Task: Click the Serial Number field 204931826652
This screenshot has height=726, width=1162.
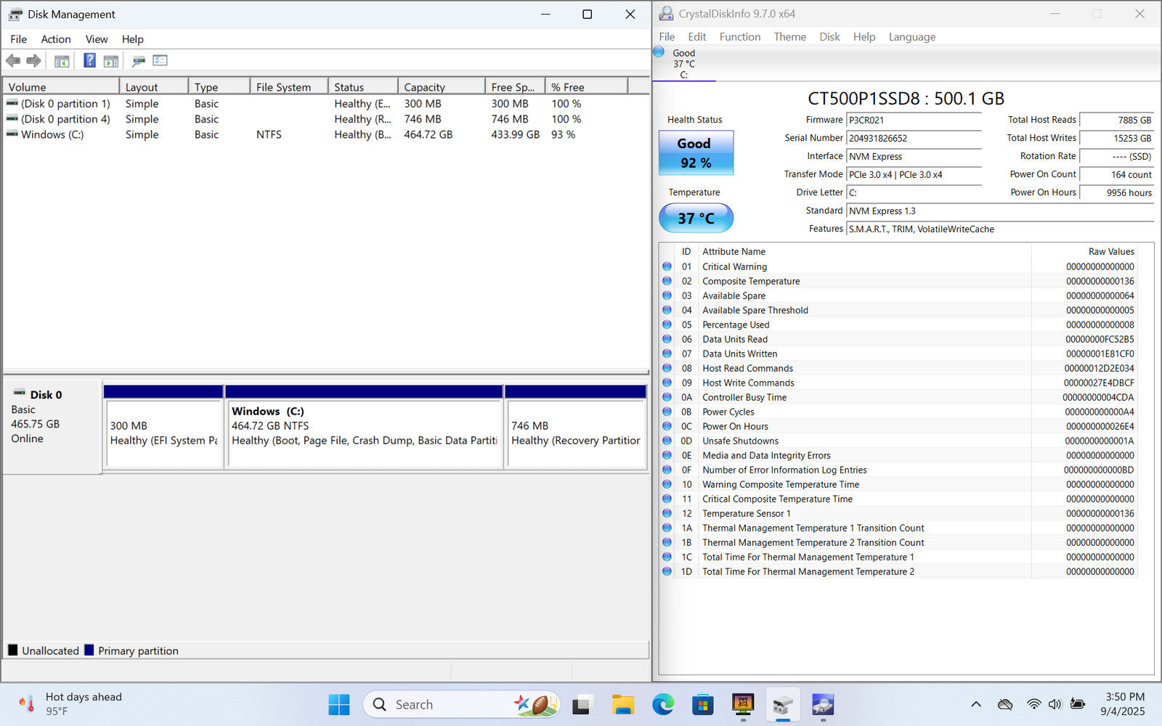Action: [x=914, y=138]
